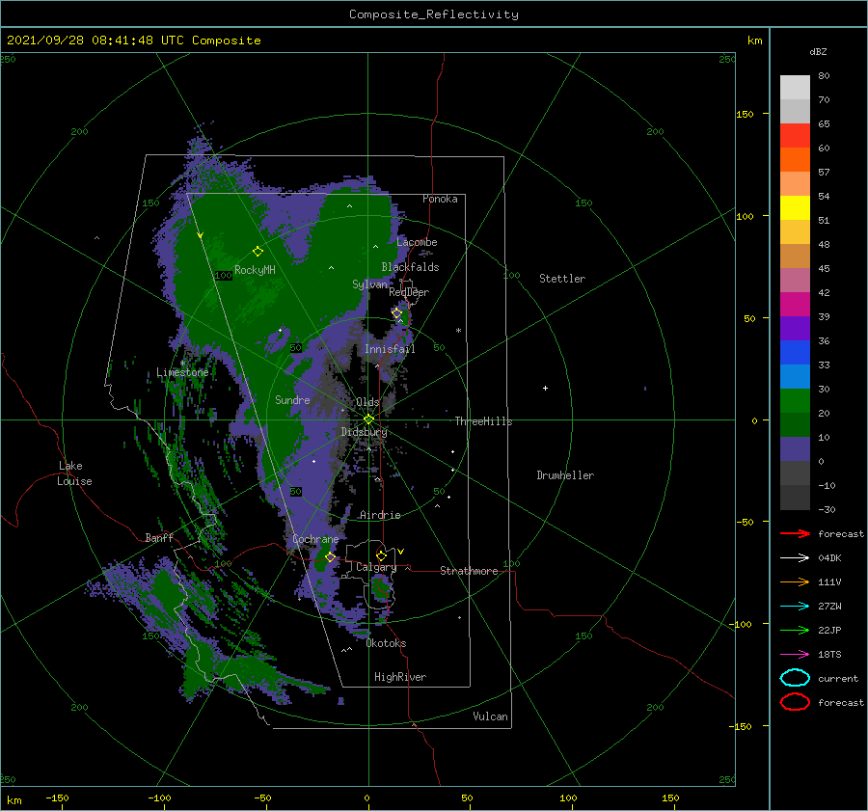Click the RockyMH label
Screen dimensions: 868x811
tap(255, 271)
